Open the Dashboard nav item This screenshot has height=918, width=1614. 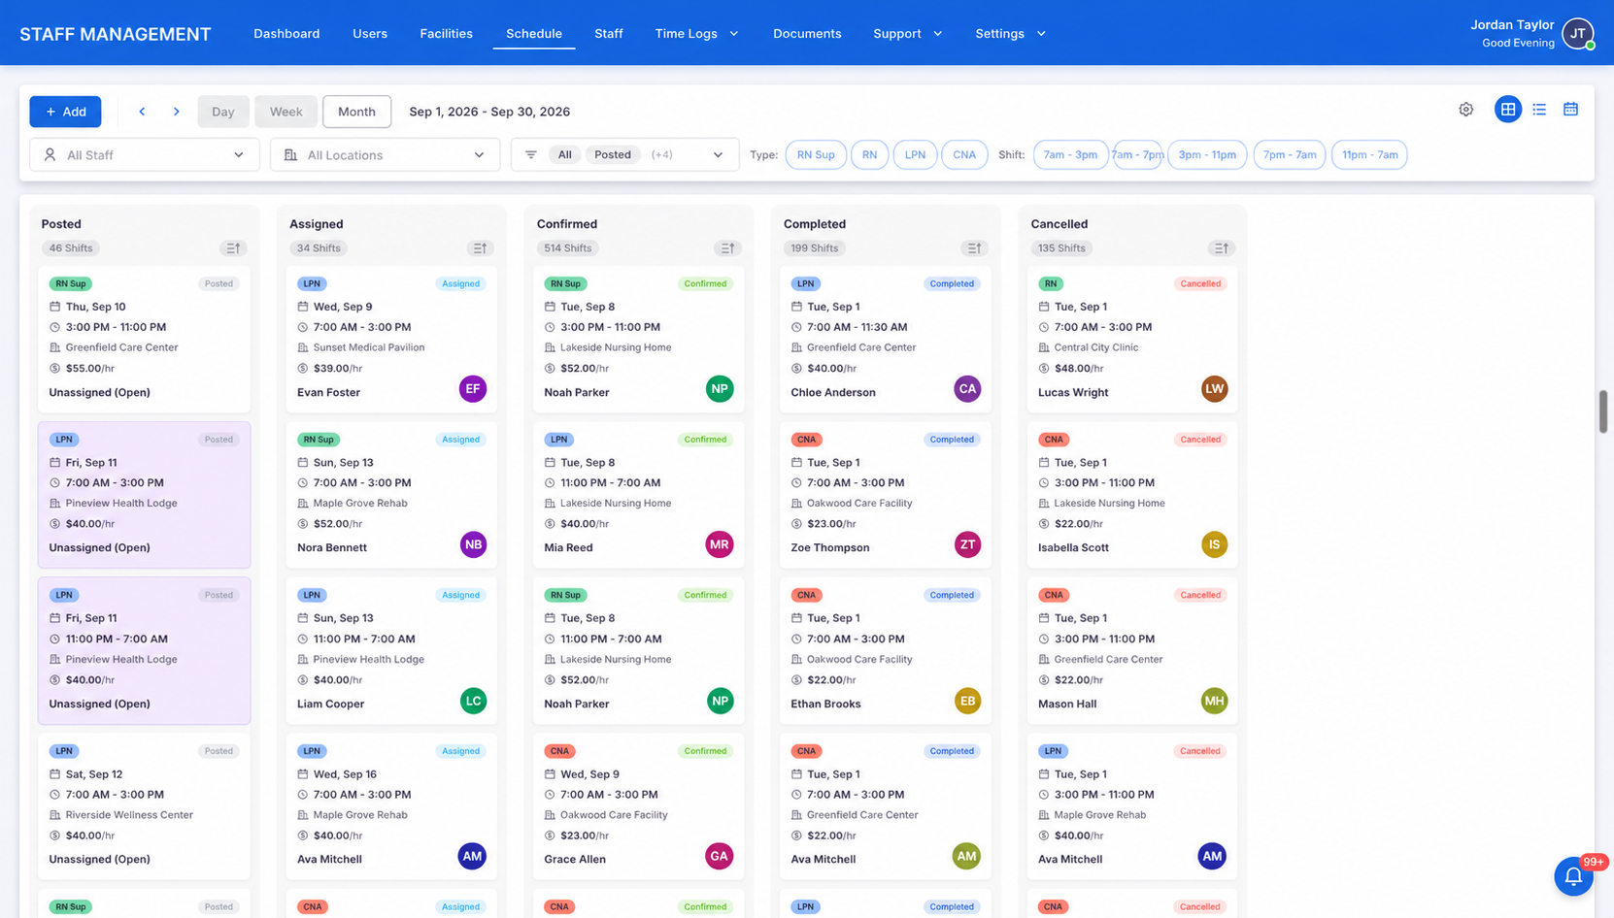[286, 34]
